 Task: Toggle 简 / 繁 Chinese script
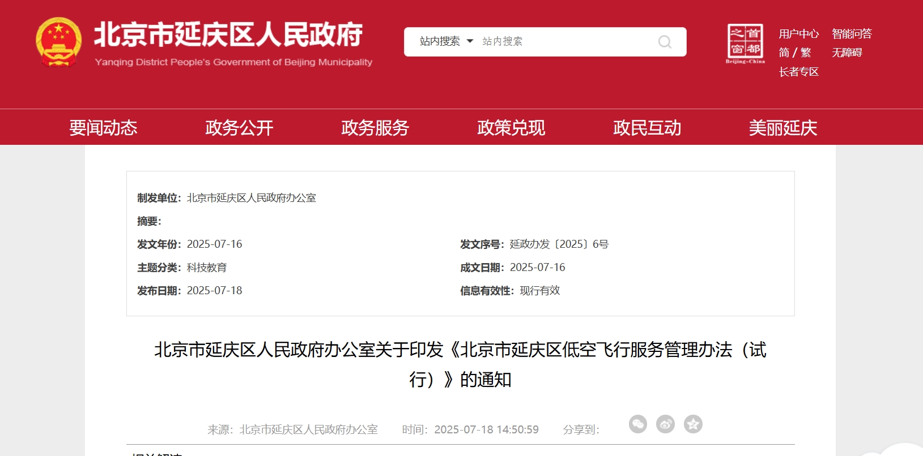795,53
